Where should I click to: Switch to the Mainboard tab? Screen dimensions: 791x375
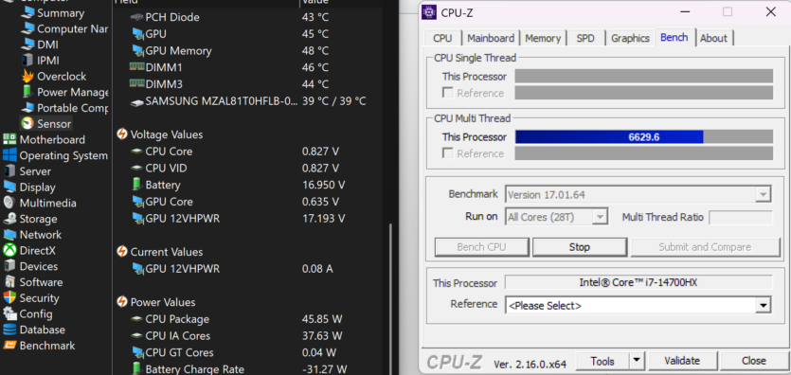pyautogui.click(x=491, y=38)
